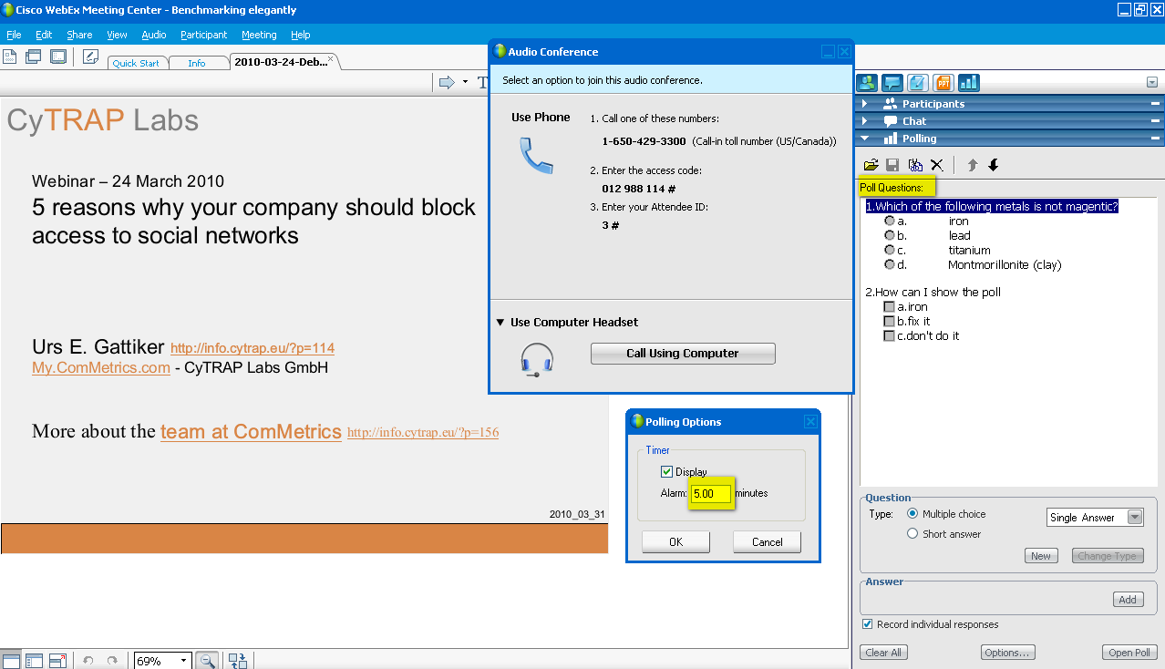The width and height of the screenshot is (1165, 669).
Task: Select the question about magnetic metals
Action: (992, 206)
